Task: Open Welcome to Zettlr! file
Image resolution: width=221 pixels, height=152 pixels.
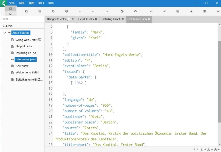Action: 27,73
